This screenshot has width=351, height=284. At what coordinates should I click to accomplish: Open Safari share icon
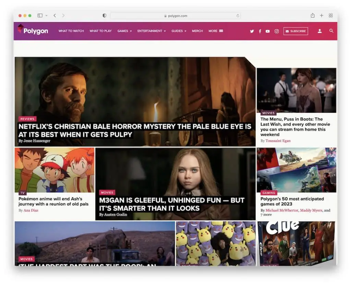pyautogui.click(x=313, y=15)
